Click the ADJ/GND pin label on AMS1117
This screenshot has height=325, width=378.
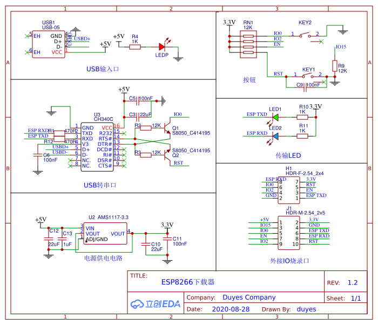(97, 239)
